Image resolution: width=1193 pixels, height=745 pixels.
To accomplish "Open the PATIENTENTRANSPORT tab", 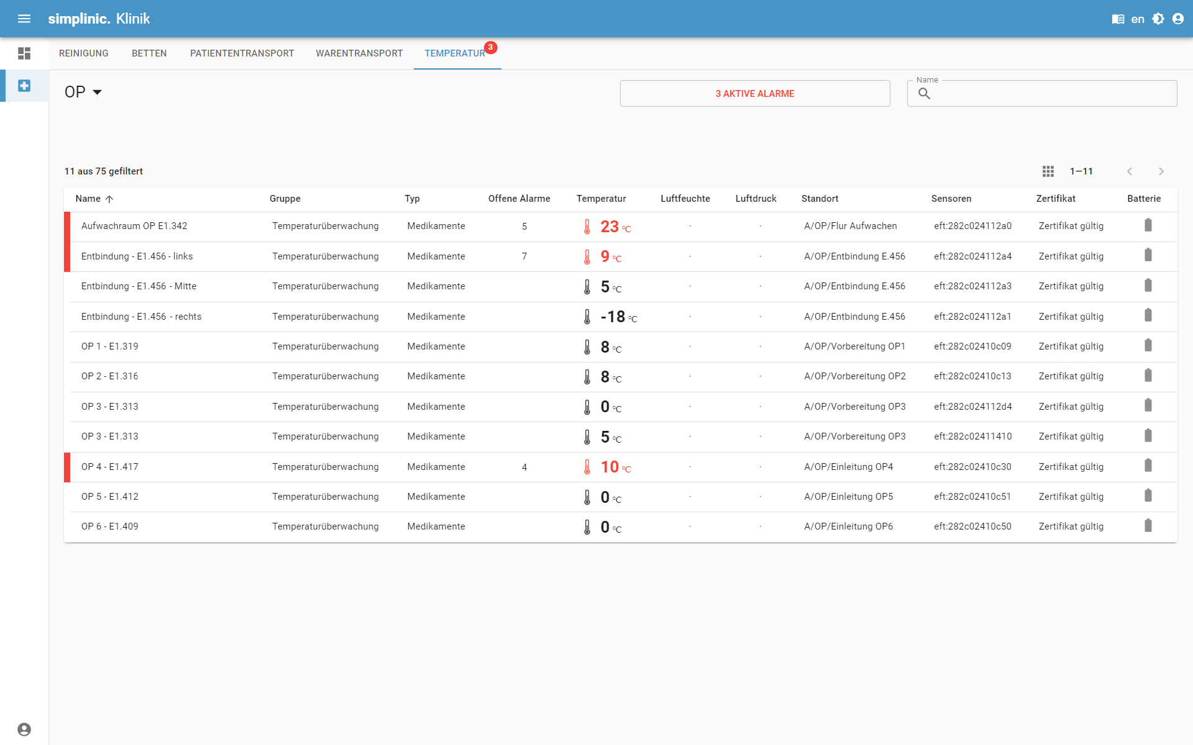I will point(242,53).
